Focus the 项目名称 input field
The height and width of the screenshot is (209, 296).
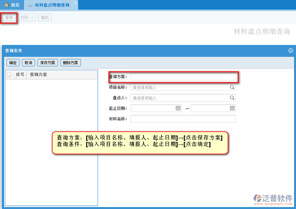(x=183, y=87)
